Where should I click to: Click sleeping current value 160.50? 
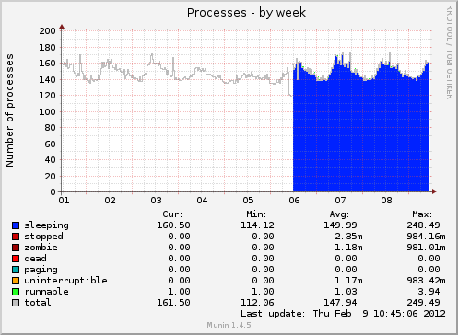[x=173, y=225]
